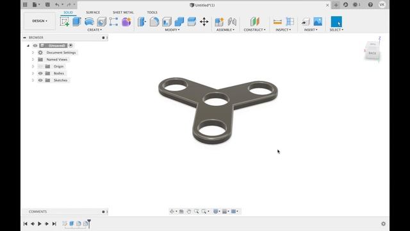This screenshot has width=410, height=231.
Task: Jump to the timeline end
Action: click(x=54, y=224)
